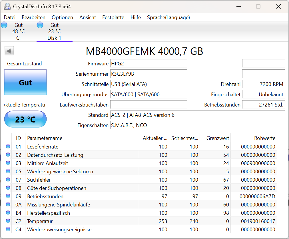Click the Eigenschaften field S.M.A.R.T., NCQ
Image resolution: width=289 pixels, height=239 pixels.
coord(198,125)
